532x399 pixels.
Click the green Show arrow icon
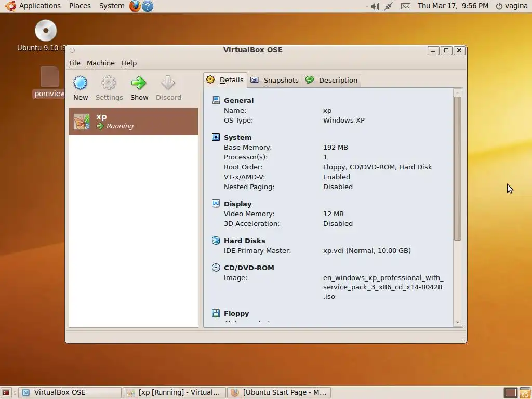click(x=139, y=83)
